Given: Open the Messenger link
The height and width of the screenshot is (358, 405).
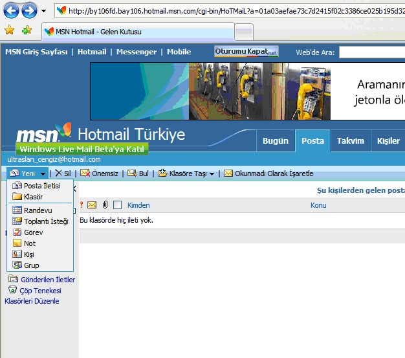Looking at the screenshot, I should pyautogui.click(x=137, y=52).
